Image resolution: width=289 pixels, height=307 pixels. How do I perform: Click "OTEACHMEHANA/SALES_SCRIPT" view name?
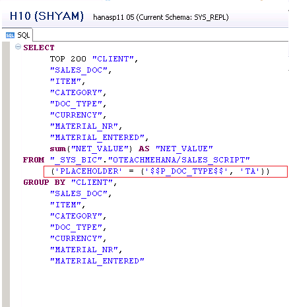pyautogui.click(x=179, y=160)
